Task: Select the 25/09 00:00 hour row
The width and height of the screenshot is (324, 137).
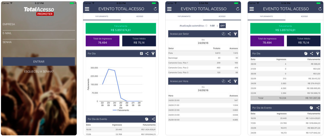Action: tap(203, 120)
